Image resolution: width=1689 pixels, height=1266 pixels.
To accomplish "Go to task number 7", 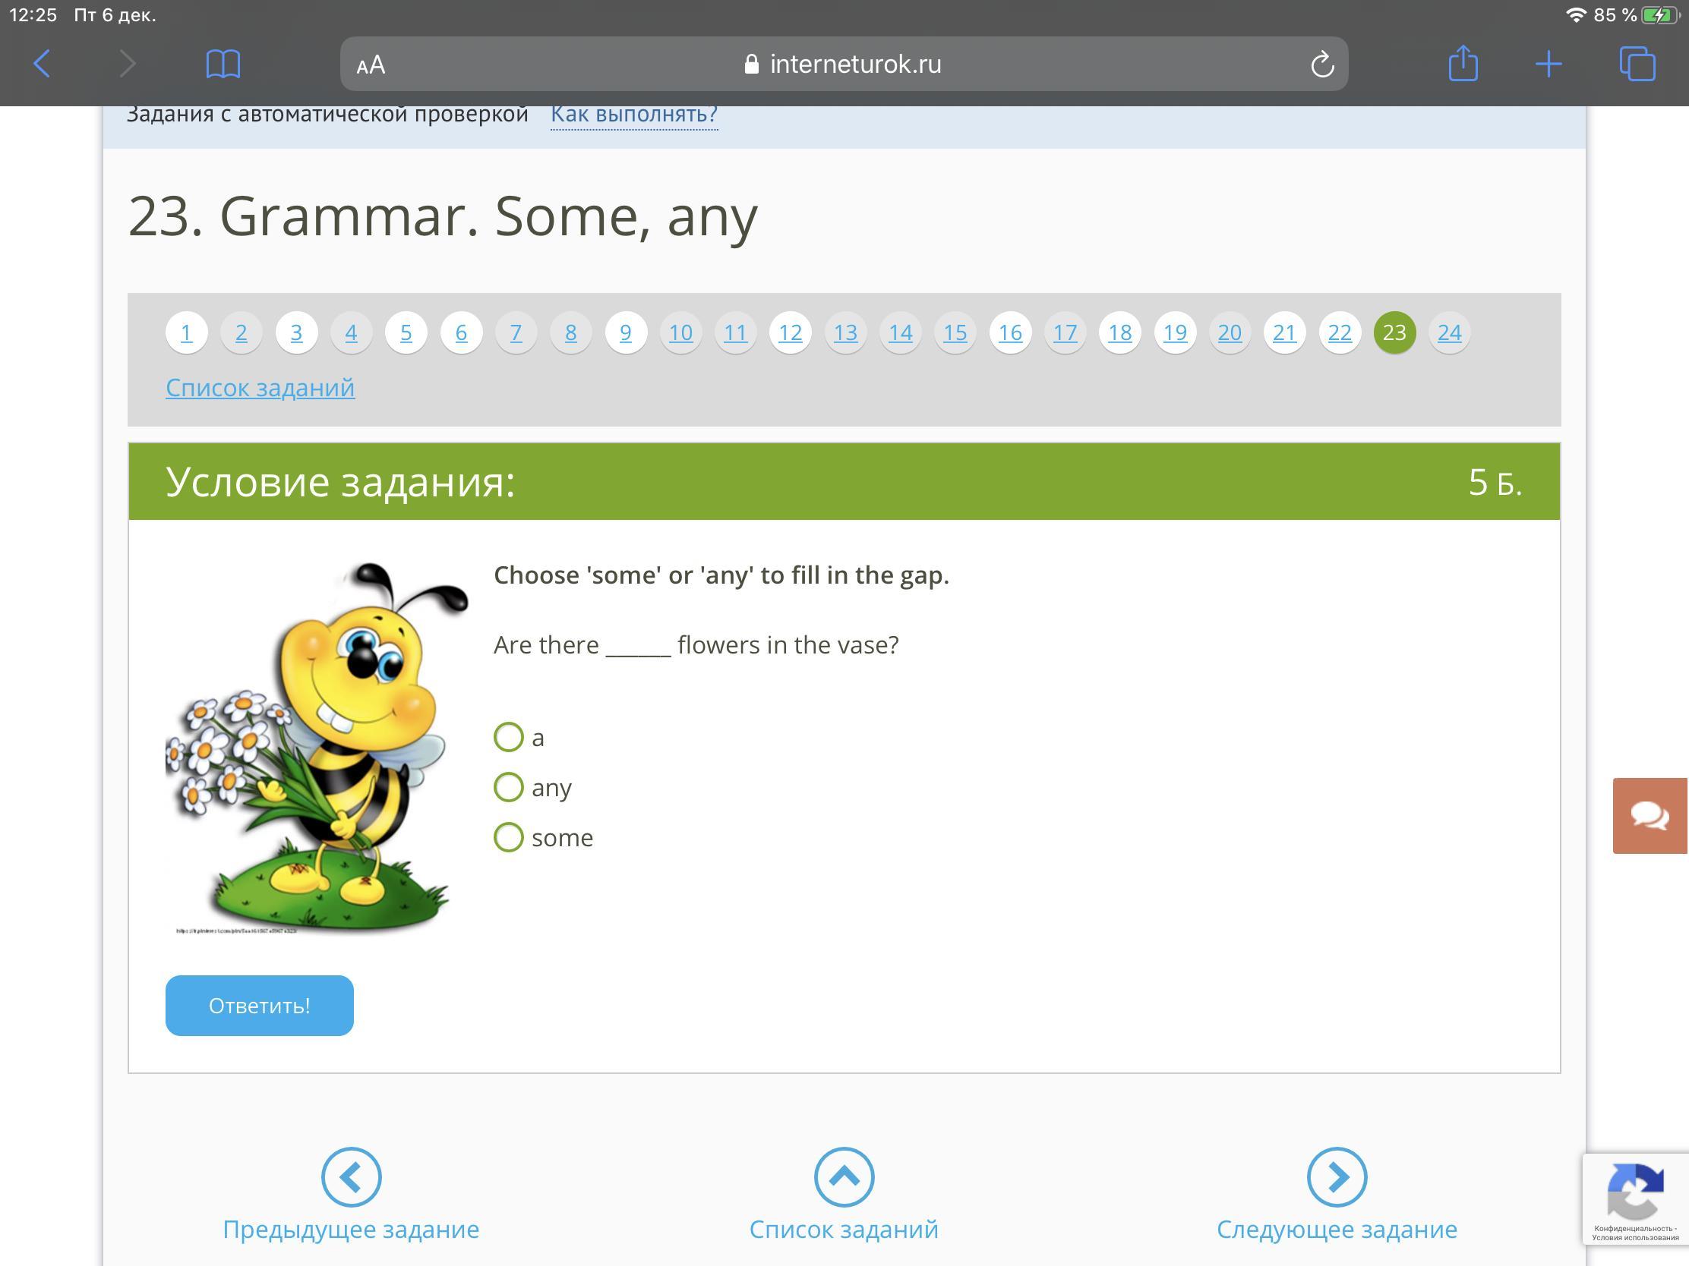I will 516,332.
